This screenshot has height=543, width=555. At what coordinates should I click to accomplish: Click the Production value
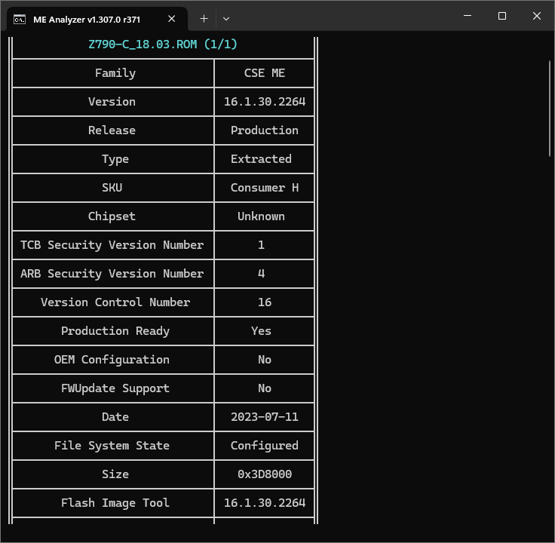[x=265, y=130]
